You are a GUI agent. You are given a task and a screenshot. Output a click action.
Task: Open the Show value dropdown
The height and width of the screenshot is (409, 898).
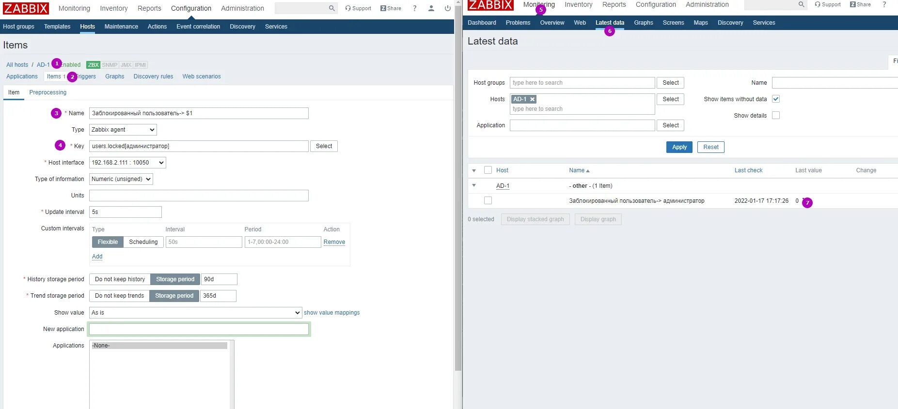coord(196,313)
